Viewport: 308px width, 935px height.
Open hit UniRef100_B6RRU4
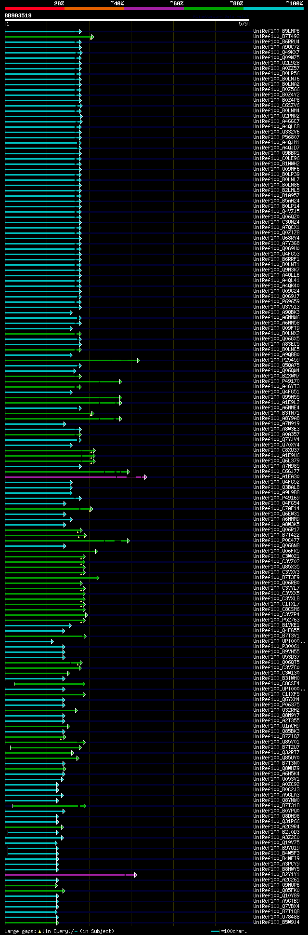click(x=276, y=42)
